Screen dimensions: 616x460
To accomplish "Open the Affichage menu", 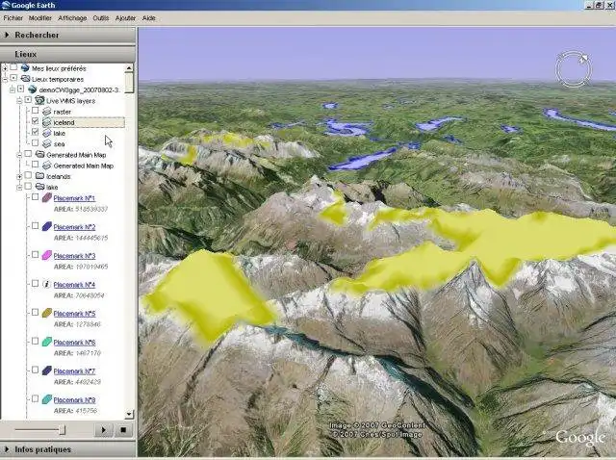I will 72,18.
